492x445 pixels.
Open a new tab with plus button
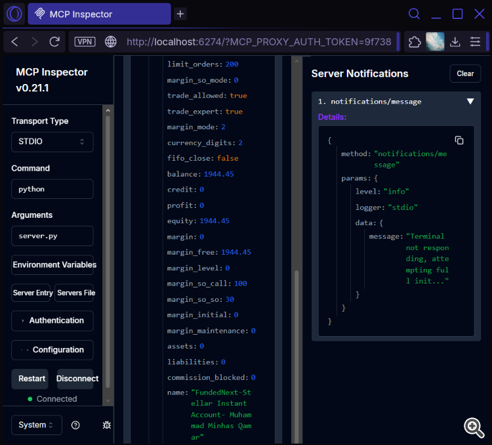click(x=180, y=14)
